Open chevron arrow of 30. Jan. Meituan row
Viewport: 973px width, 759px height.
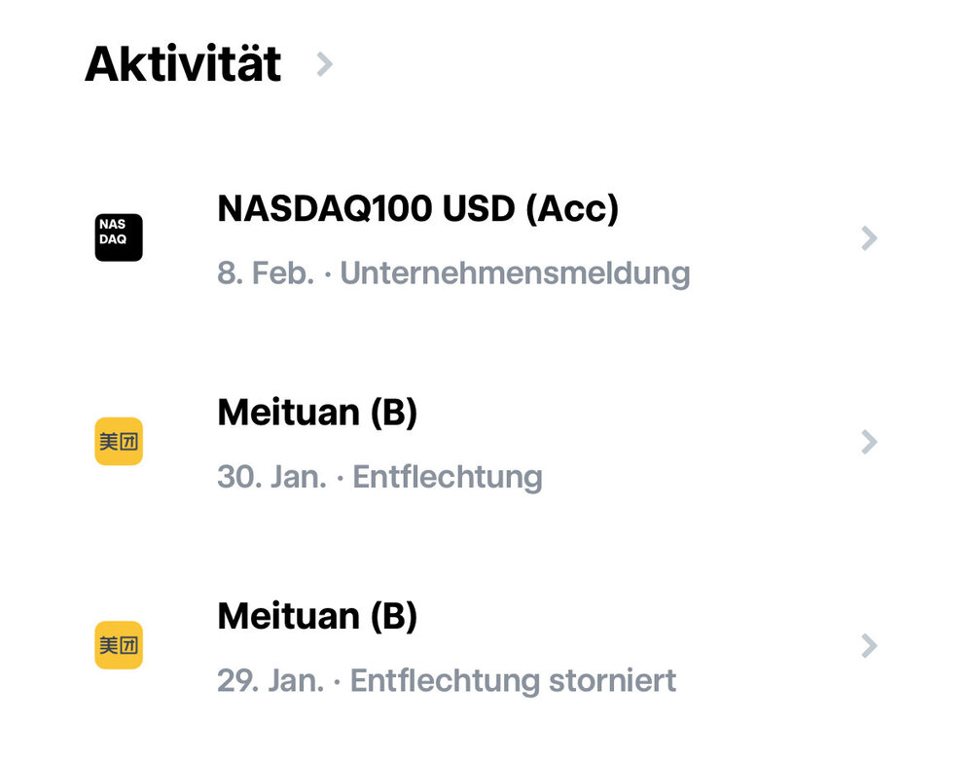coord(870,443)
